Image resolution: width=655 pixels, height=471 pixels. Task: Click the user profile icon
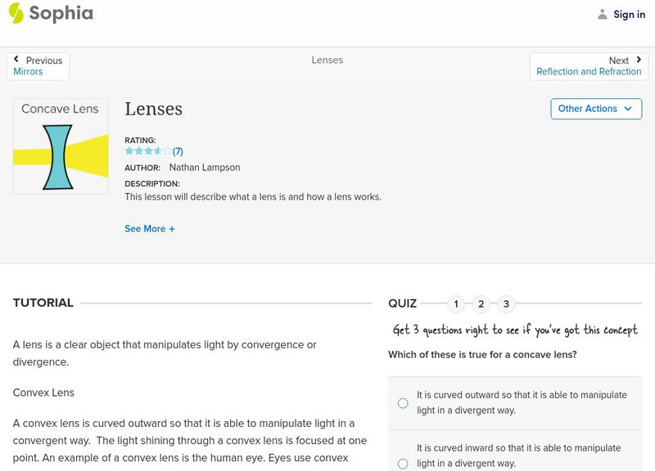point(603,14)
